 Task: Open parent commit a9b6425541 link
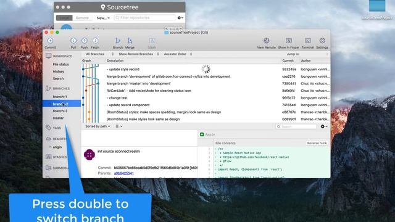(123, 173)
